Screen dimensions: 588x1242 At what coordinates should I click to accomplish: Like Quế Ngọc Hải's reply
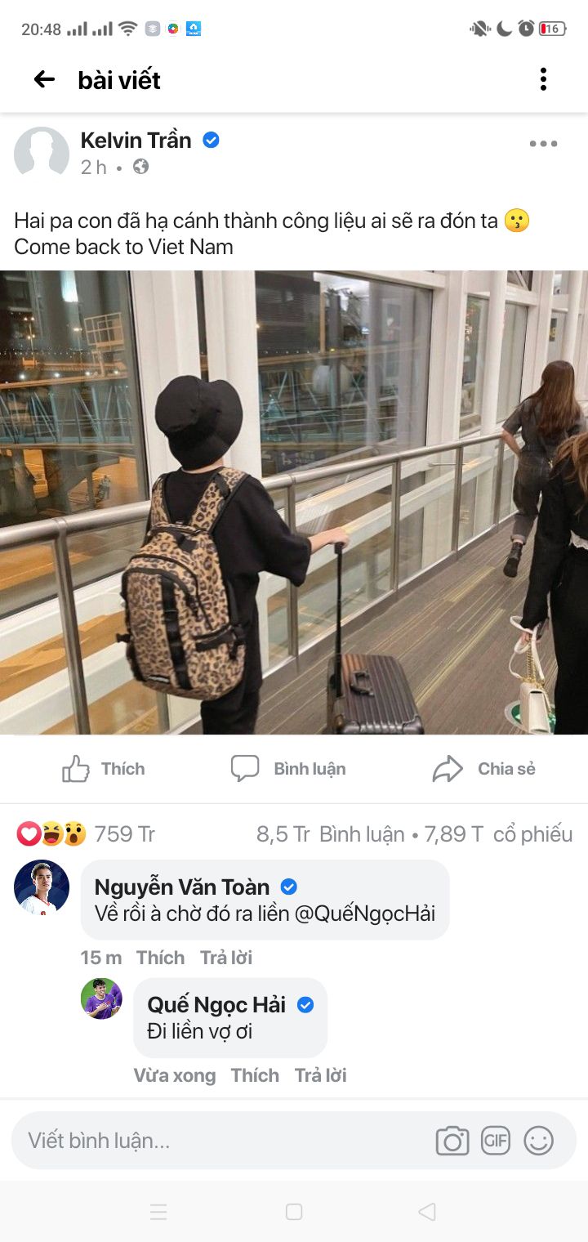pyautogui.click(x=255, y=1075)
